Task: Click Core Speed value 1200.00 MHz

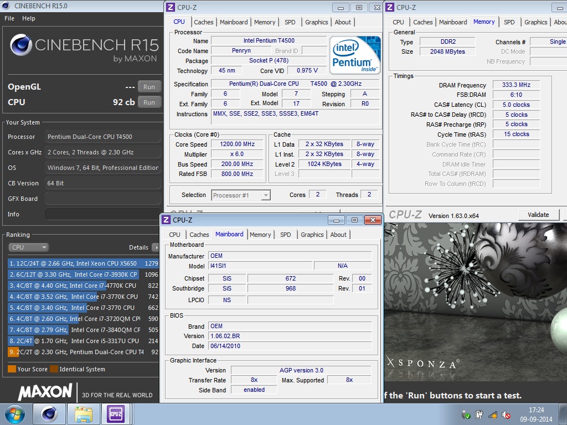Action: coord(237,144)
